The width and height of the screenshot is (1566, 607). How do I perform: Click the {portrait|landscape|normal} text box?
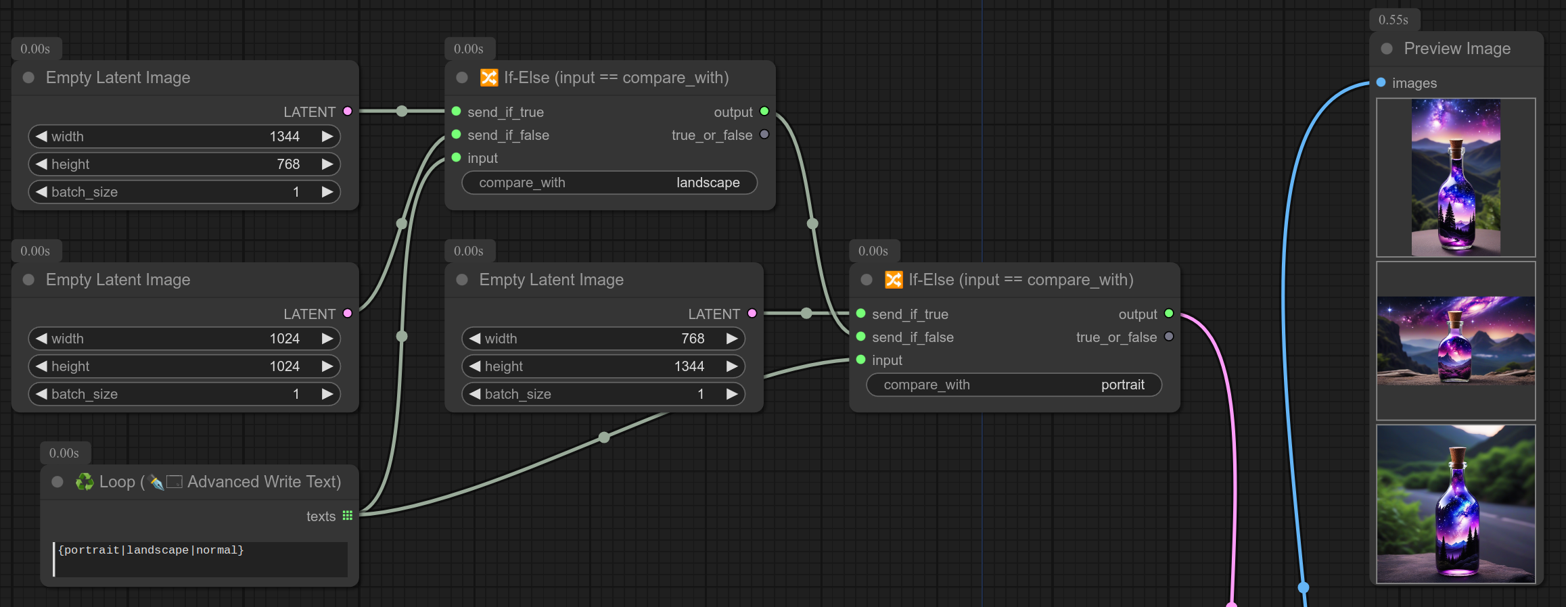[x=200, y=558]
